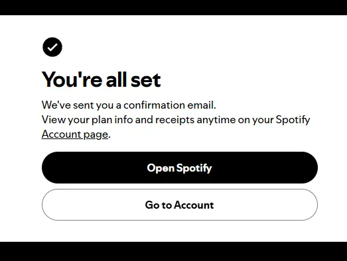Click the "Go to Account" label text
The width and height of the screenshot is (347, 261).
180,205
